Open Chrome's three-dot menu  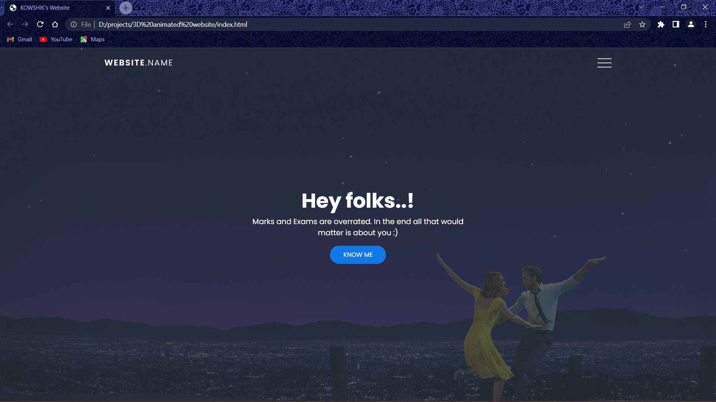tap(706, 24)
